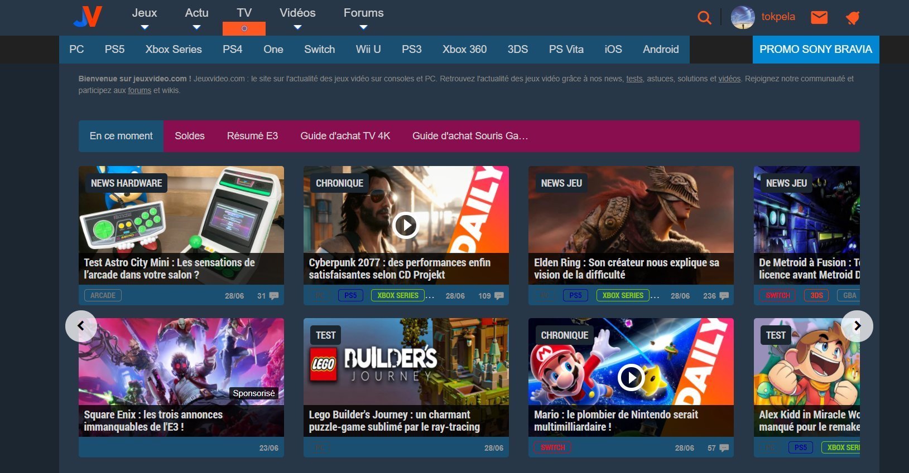
Task: Follow the 'forums' link in welcome text
Action: 140,91
